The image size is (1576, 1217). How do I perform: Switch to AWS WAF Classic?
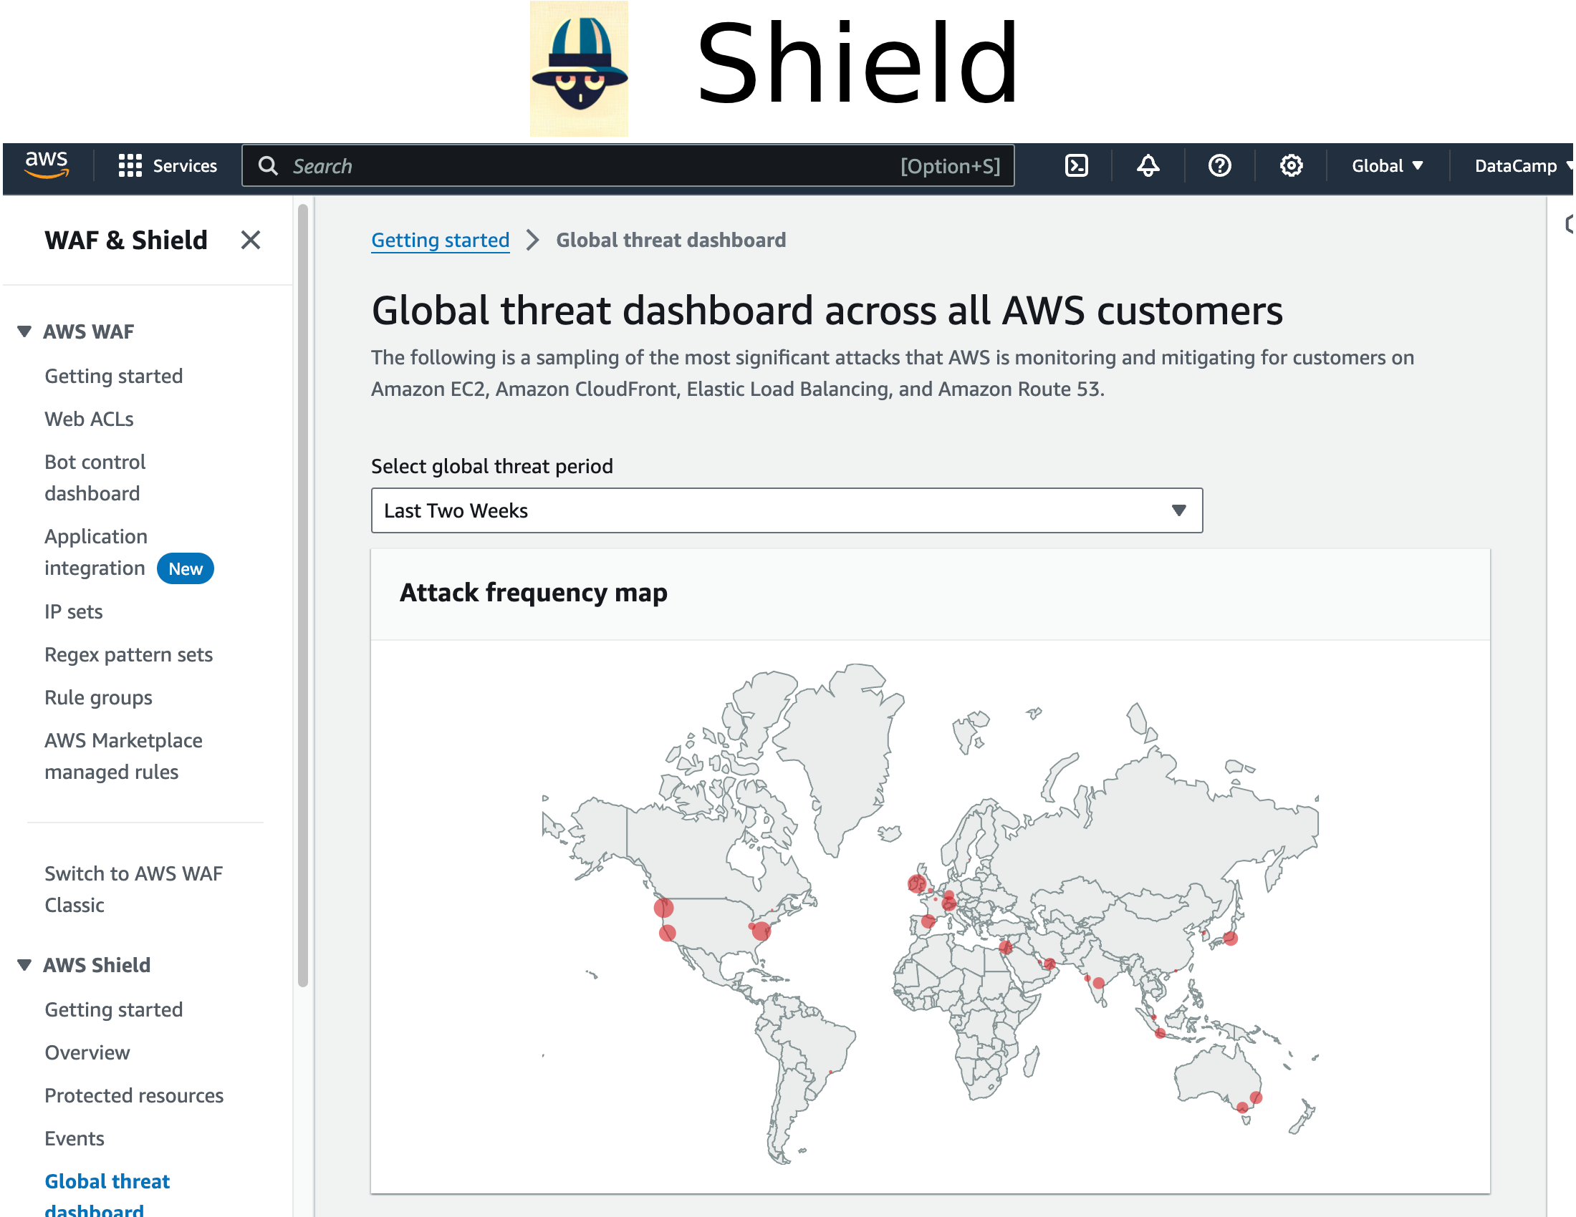(133, 890)
